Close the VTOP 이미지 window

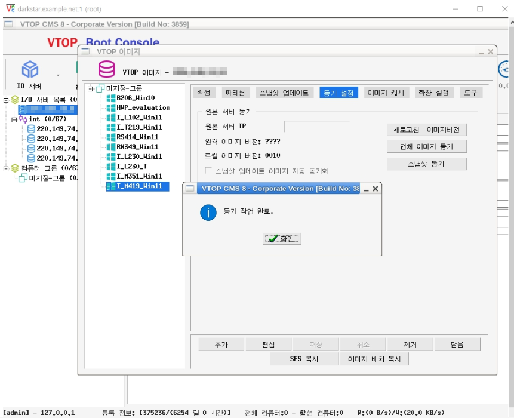tap(490, 51)
